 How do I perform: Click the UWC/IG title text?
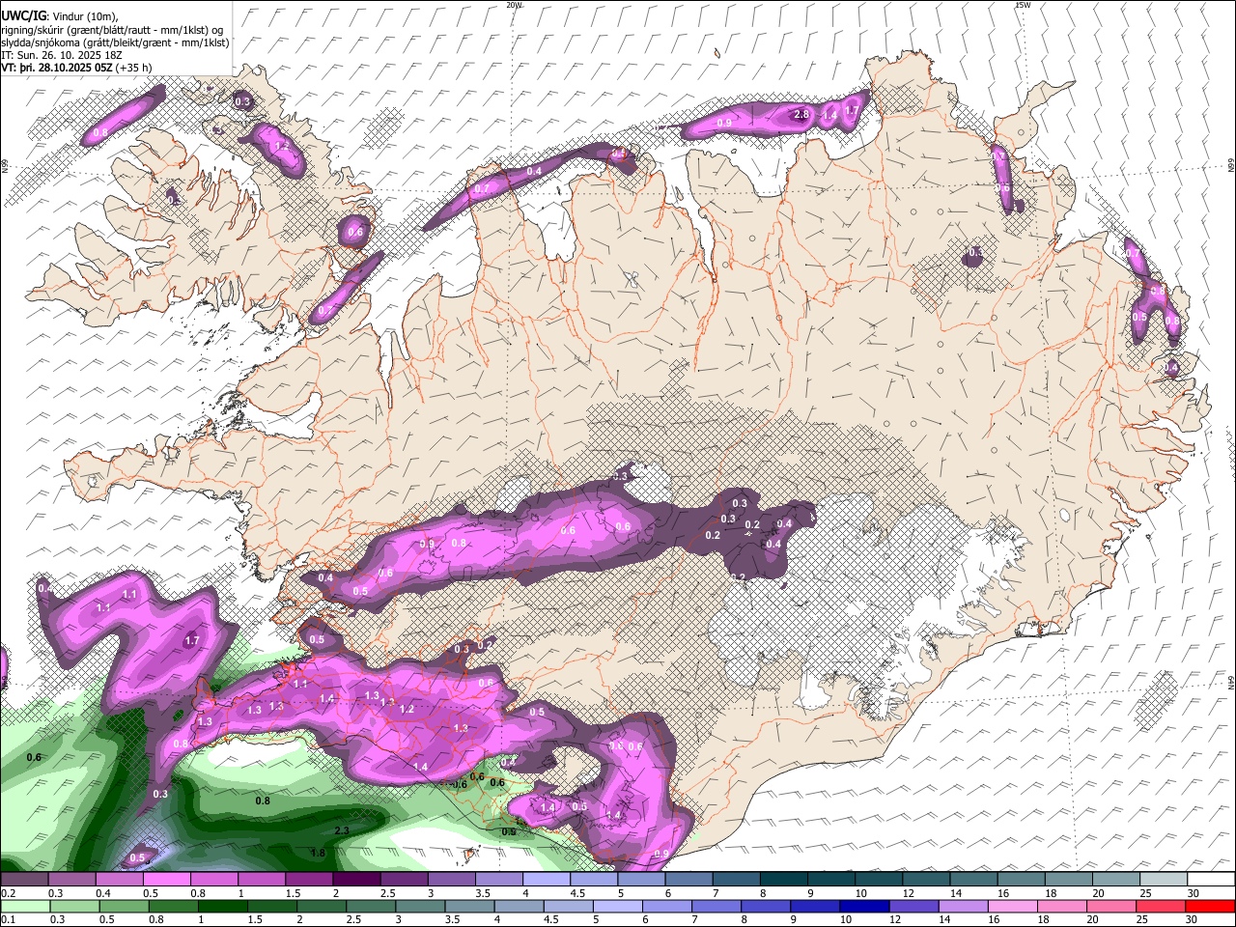coord(23,15)
